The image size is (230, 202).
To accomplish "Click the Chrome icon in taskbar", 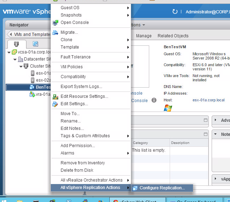I will [116, 201].
